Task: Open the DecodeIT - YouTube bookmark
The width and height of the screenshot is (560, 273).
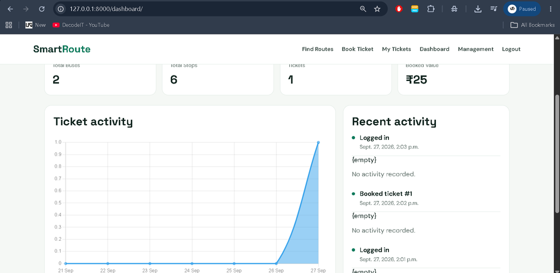Action: coord(81,25)
